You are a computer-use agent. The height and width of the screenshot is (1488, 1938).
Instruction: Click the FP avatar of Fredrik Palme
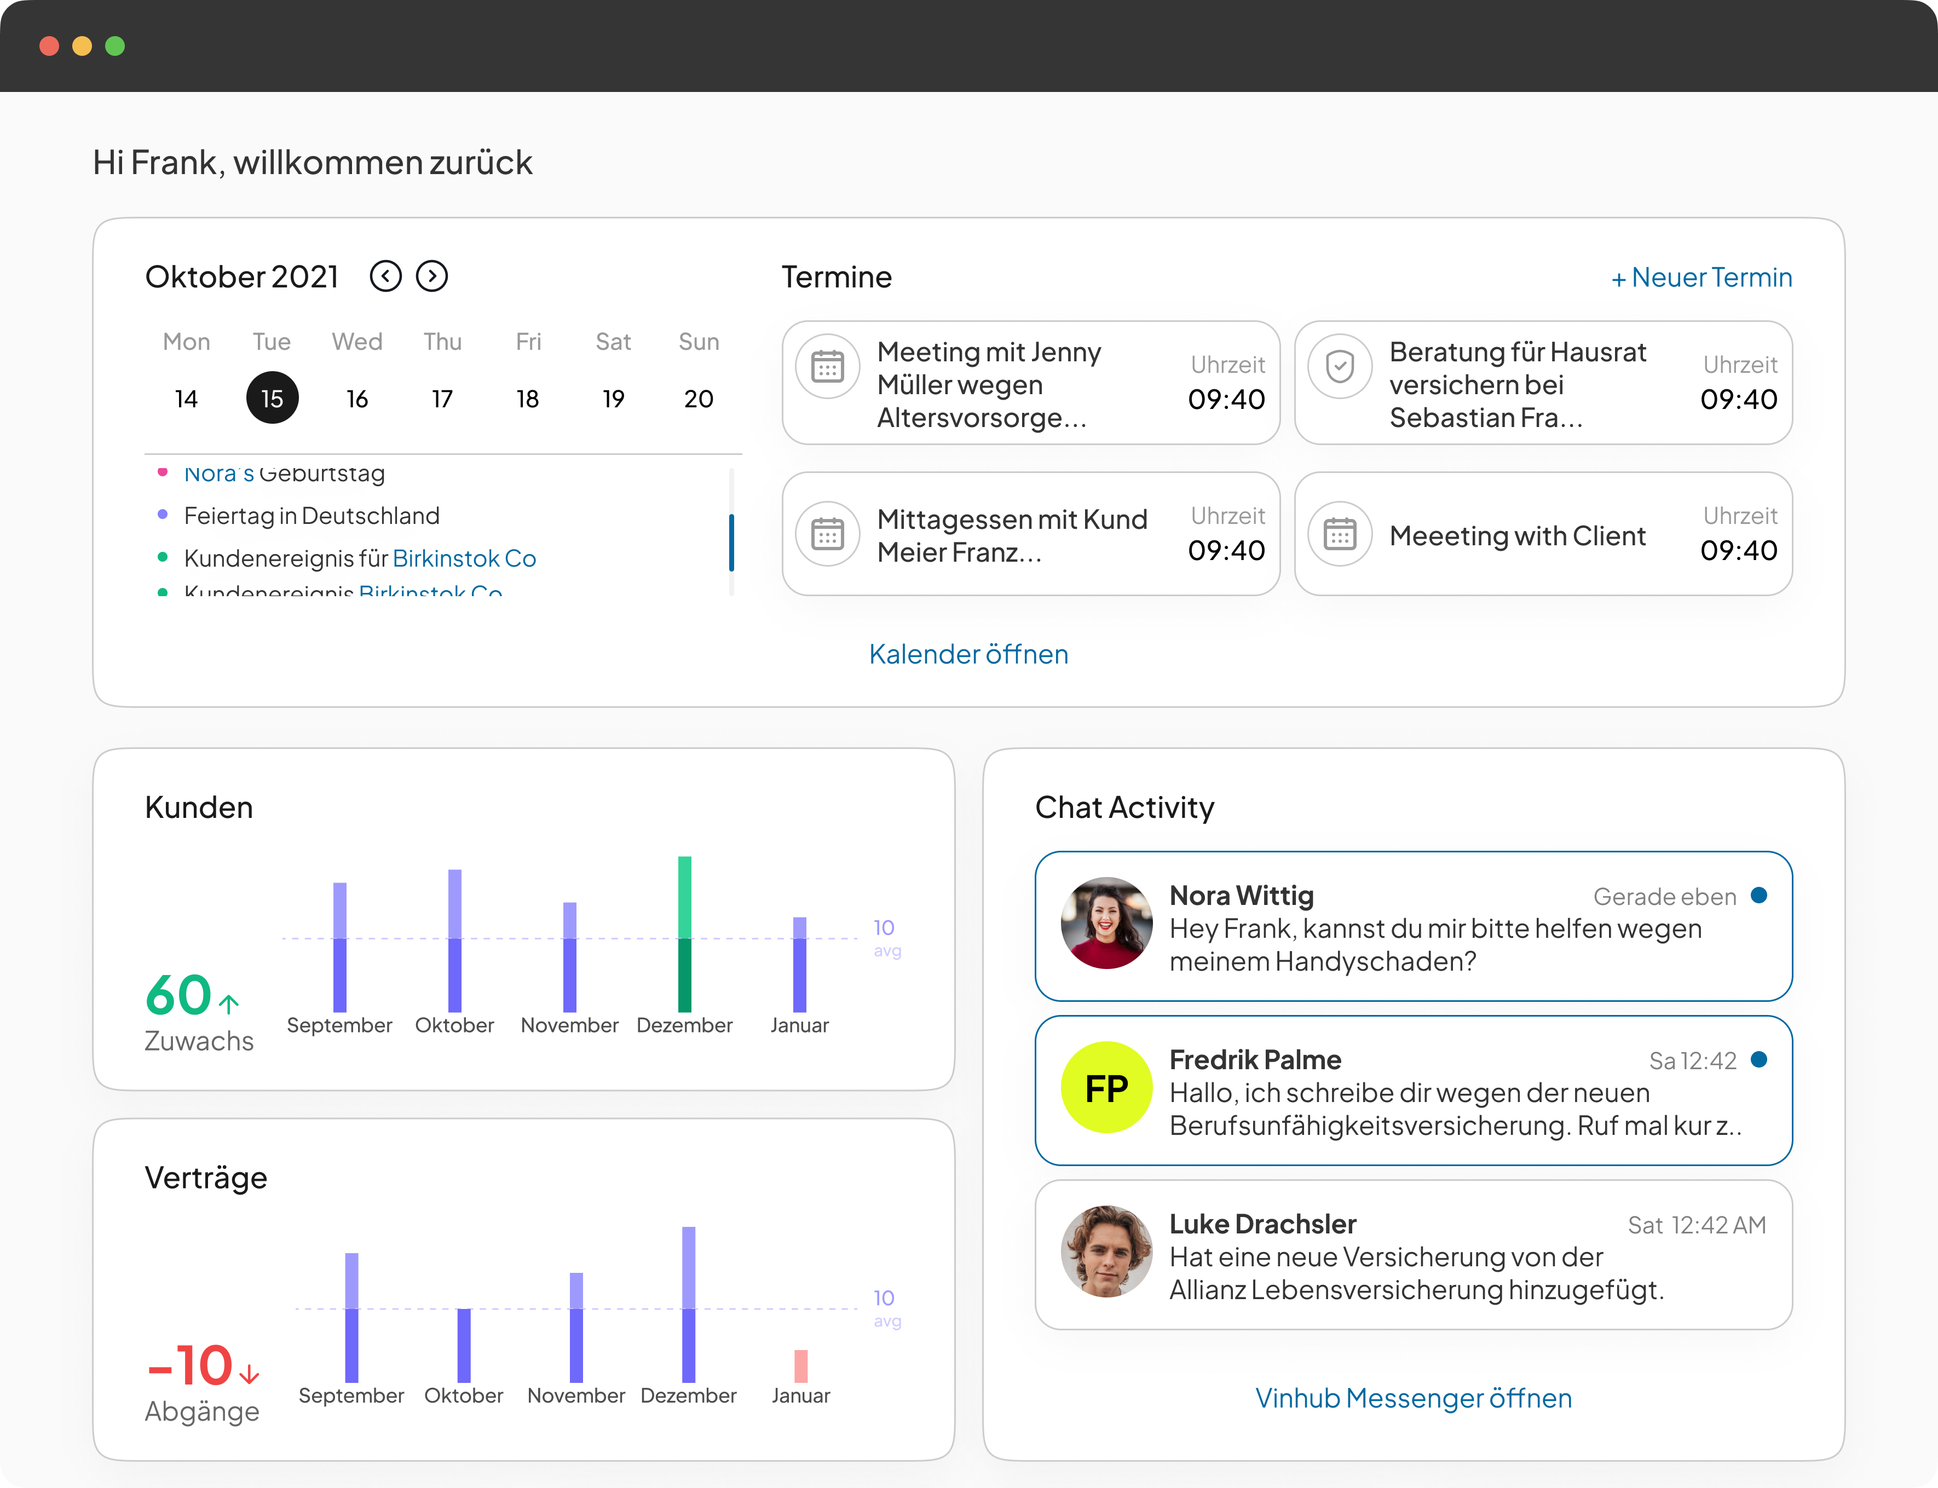click(1106, 1088)
